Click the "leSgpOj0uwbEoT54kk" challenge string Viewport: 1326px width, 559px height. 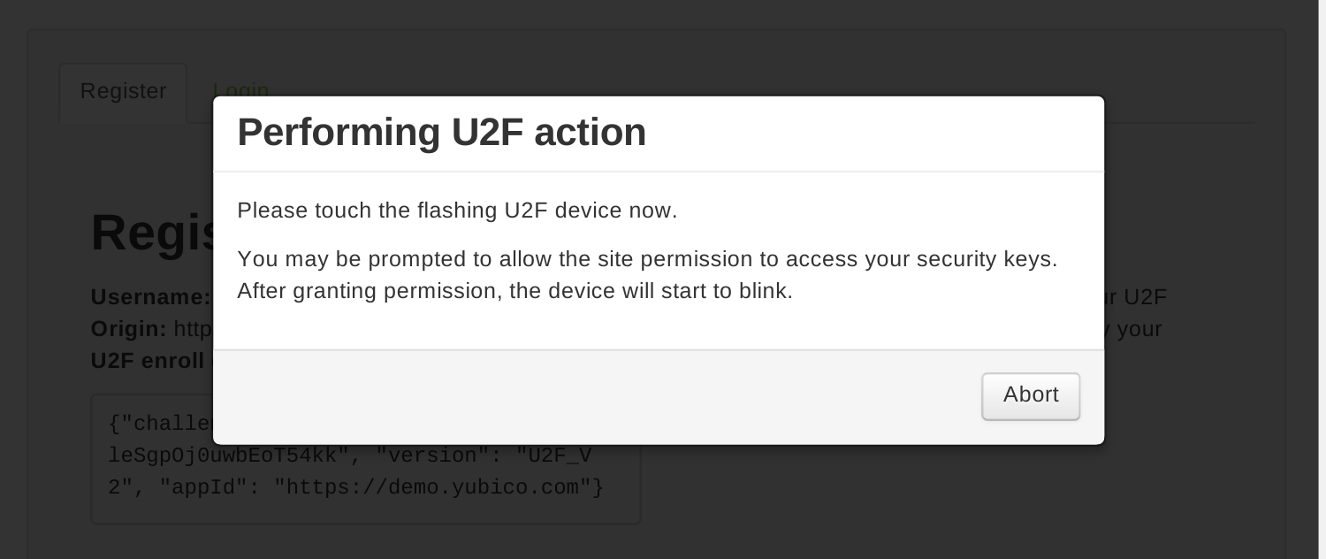pyautogui.click(x=230, y=456)
